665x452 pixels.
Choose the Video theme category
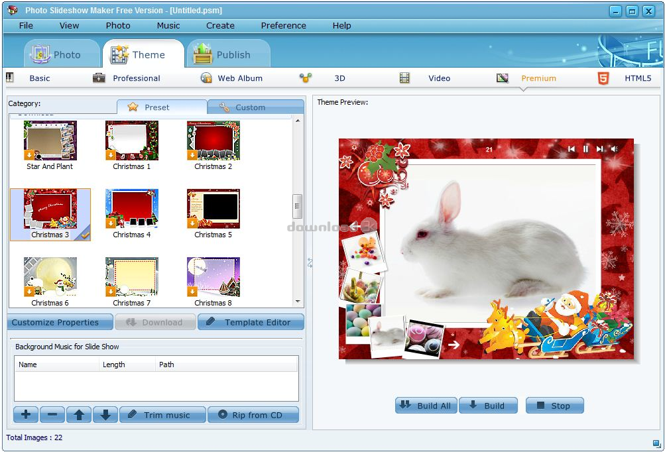(x=439, y=78)
